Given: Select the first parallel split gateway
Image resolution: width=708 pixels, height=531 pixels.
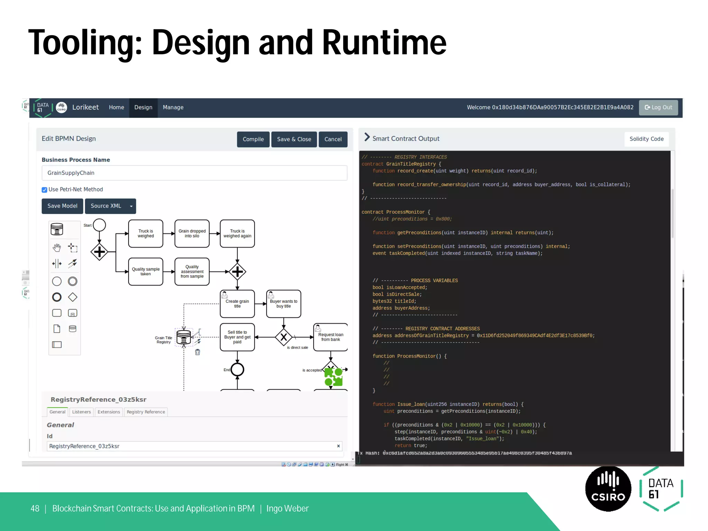Looking at the screenshot, I should [x=100, y=252].
